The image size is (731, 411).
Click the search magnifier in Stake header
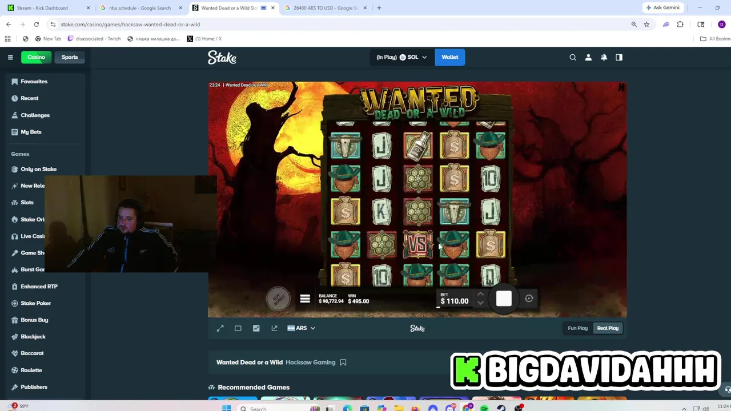pyautogui.click(x=573, y=57)
